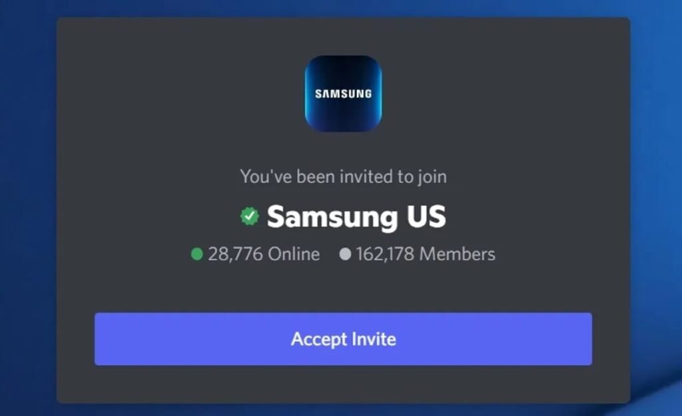This screenshot has height=416, width=682.
Task: Click the Samsung server avatar icon
Action: click(x=343, y=93)
